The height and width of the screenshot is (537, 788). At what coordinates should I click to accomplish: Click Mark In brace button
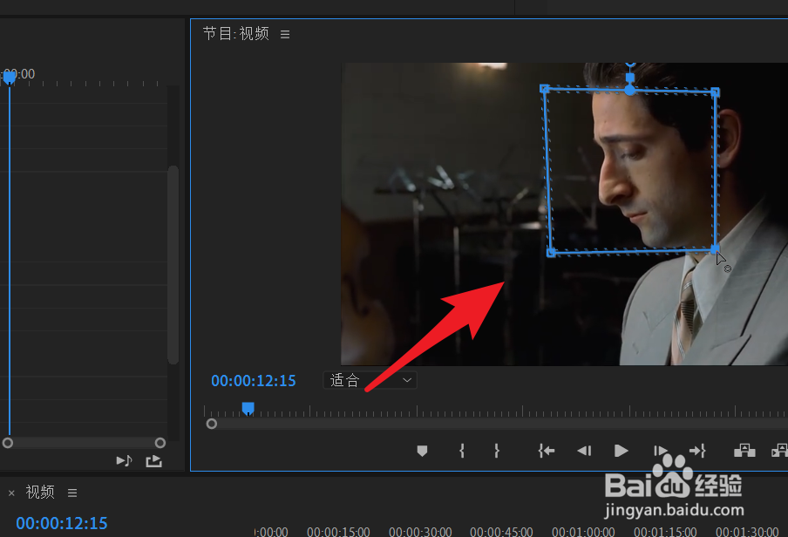click(462, 451)
